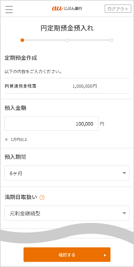Click the arrow on the 確認する button
134x267 pixels.
[105, 255]
